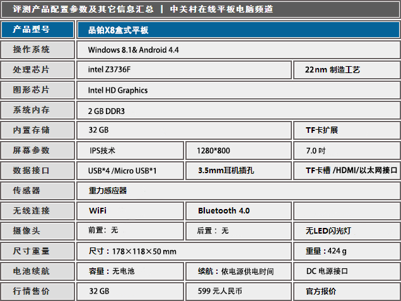Click the 重量: 424 g cell
Viewport: 401px width, 301px height.
(x=347, y=251)
